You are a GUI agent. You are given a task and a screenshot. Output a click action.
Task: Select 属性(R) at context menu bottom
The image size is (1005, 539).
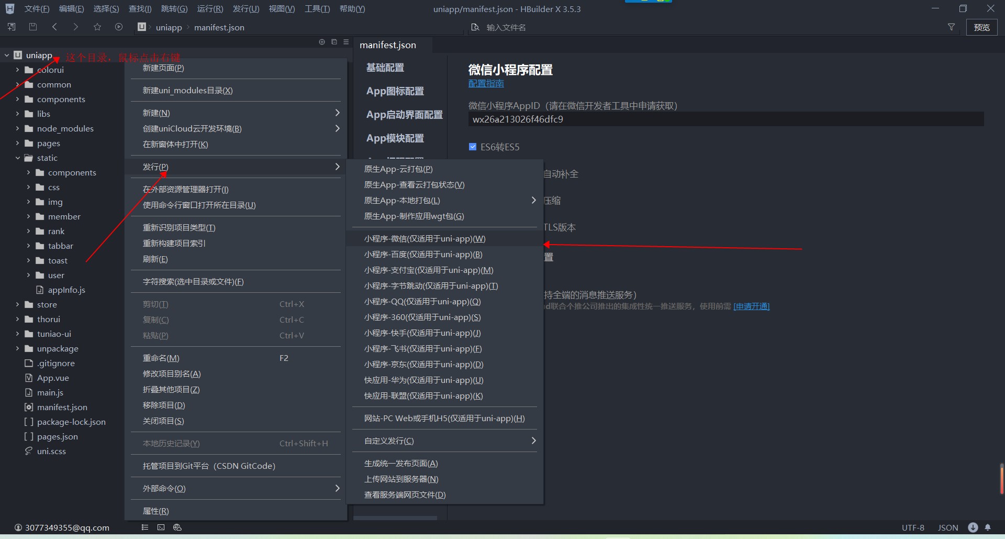(x=236, y=511)
